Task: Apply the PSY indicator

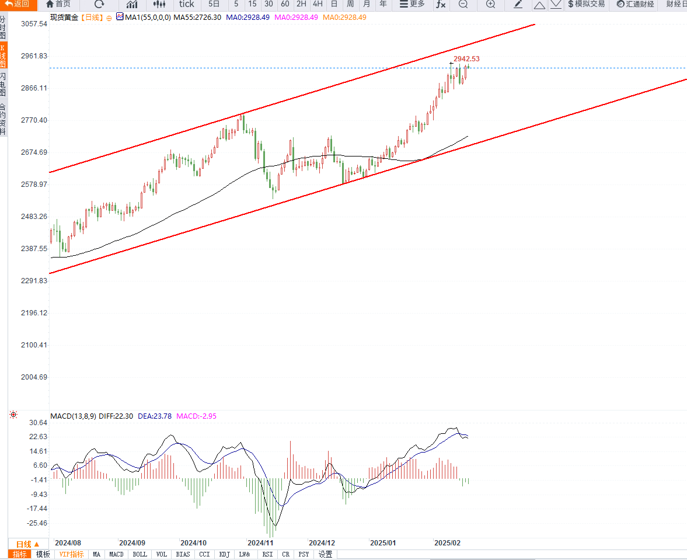Action: click(x=304, y=554)
